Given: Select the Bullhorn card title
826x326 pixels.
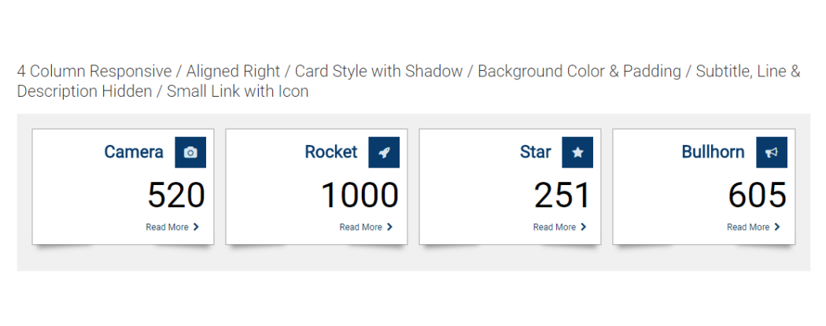Looking at the screenshot, I should click(714, 152).
